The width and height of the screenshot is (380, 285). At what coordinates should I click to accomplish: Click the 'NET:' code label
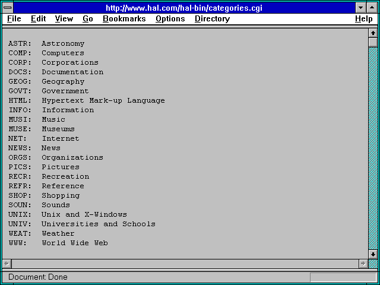pos(17,138)
